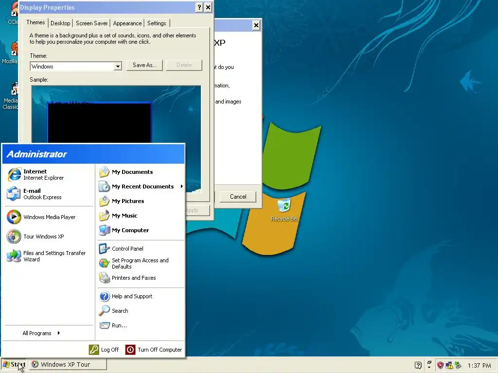Switch to the Appearance tab
The width and height of the screenshot is (498, 373).
127,23
